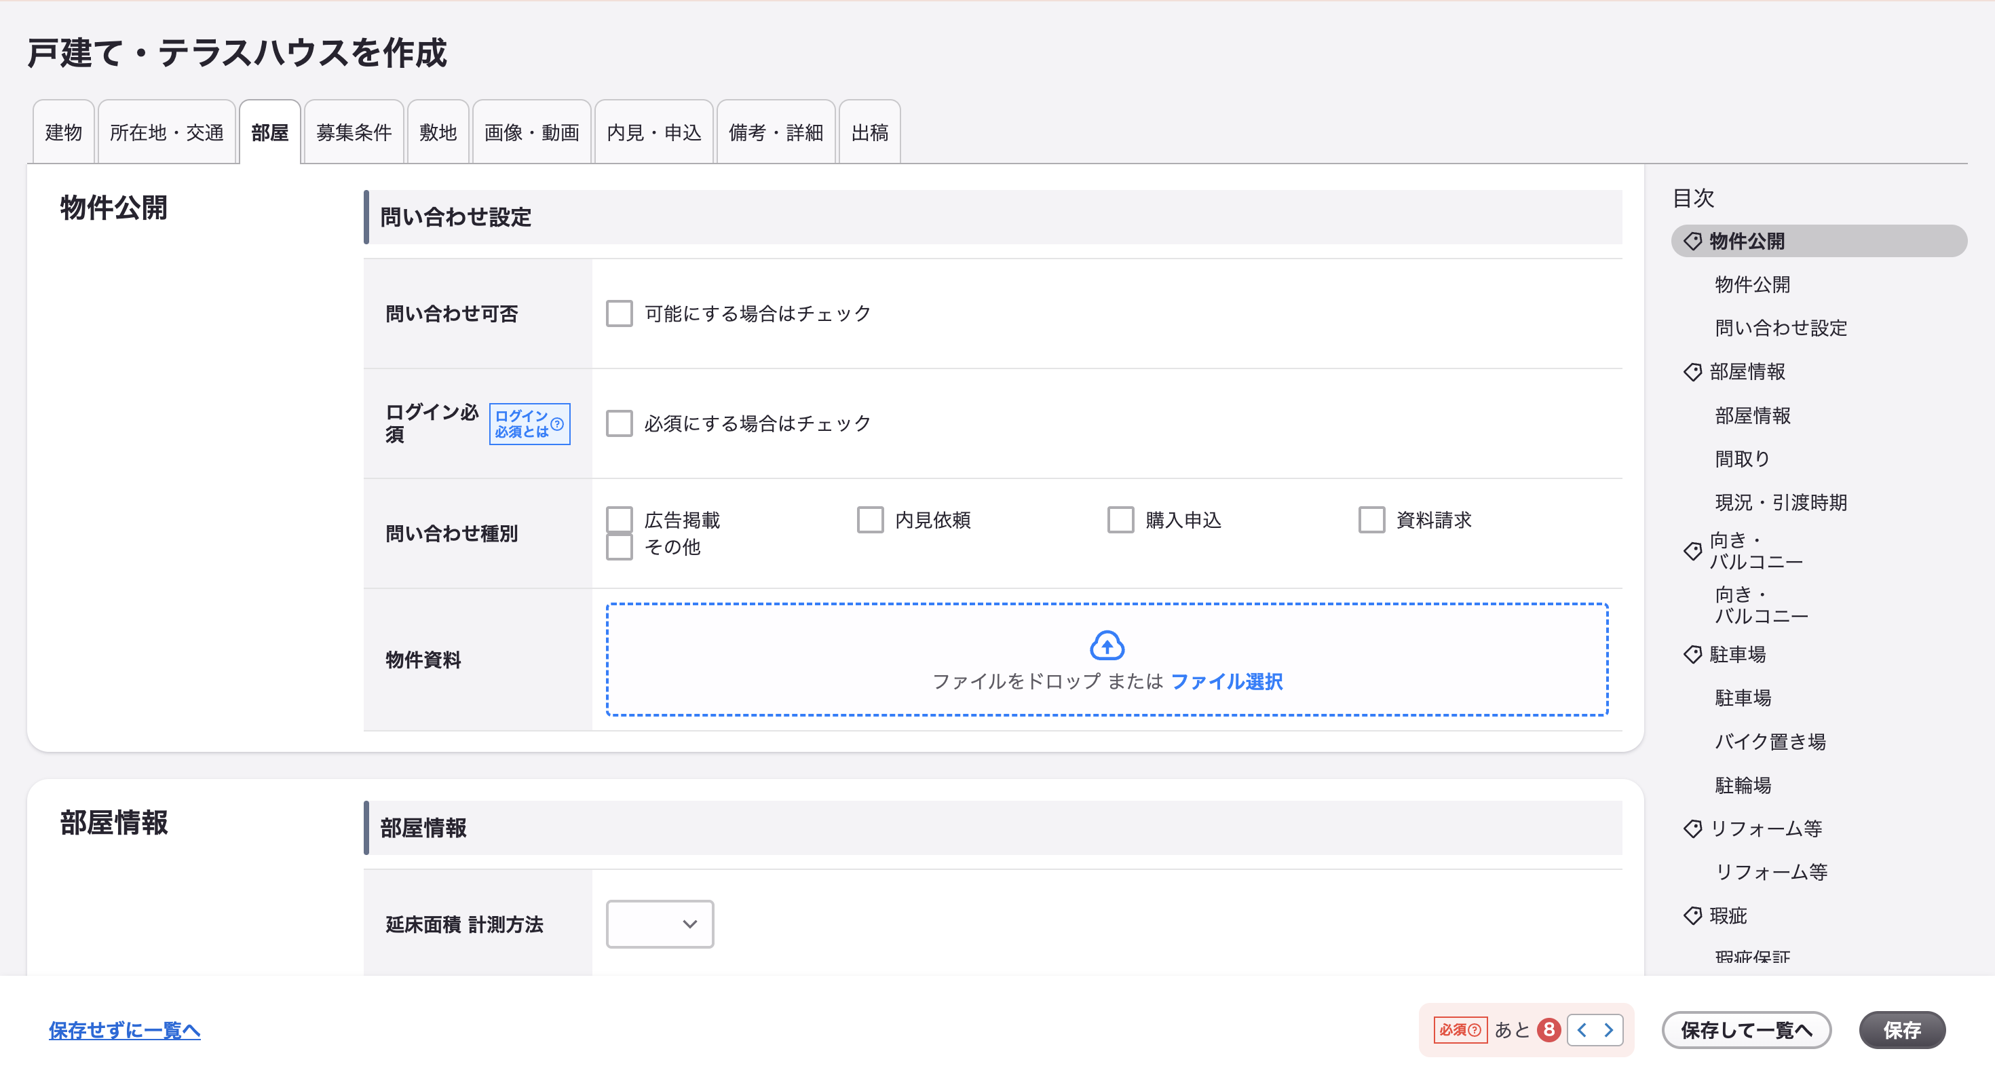Screen dimensions: 1995x1083
Task: Tick the 内見依頼 checkbox
Action: click(x=870, y=520)
